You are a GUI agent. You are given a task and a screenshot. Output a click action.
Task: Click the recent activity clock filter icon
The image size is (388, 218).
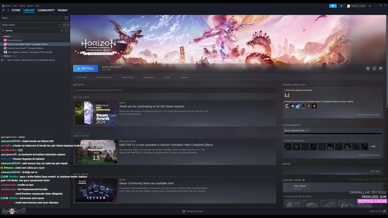tap(64, 25)
